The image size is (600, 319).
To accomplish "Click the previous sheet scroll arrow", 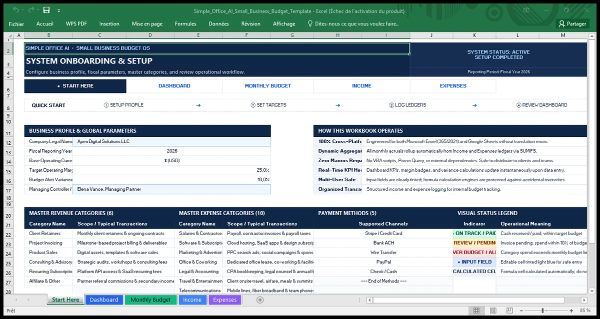I will pyautogui.click(x=16, y=300).
